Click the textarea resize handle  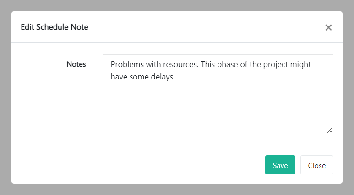[x=329, y=131]
